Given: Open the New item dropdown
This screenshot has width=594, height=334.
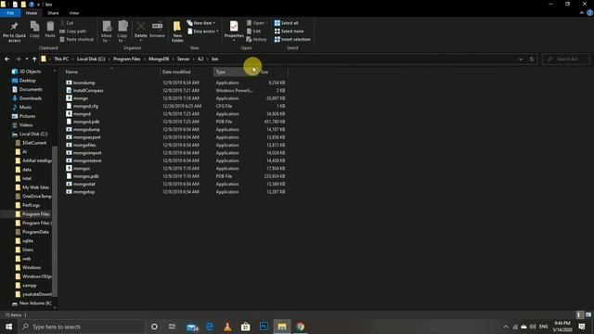Looking at the screenshot, I should pyautogui.click(x=201, y=23).
